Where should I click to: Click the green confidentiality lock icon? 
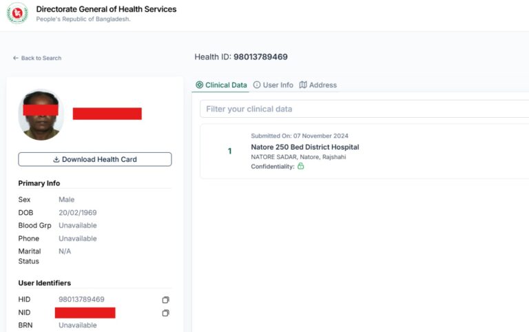tap(300, 167)
